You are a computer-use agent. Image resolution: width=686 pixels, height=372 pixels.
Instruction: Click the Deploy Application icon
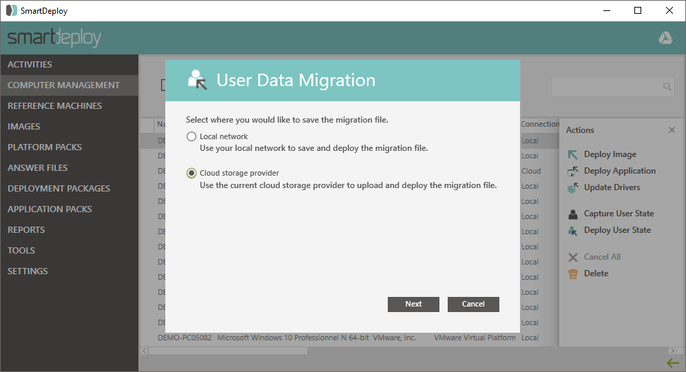click(572, 171)
